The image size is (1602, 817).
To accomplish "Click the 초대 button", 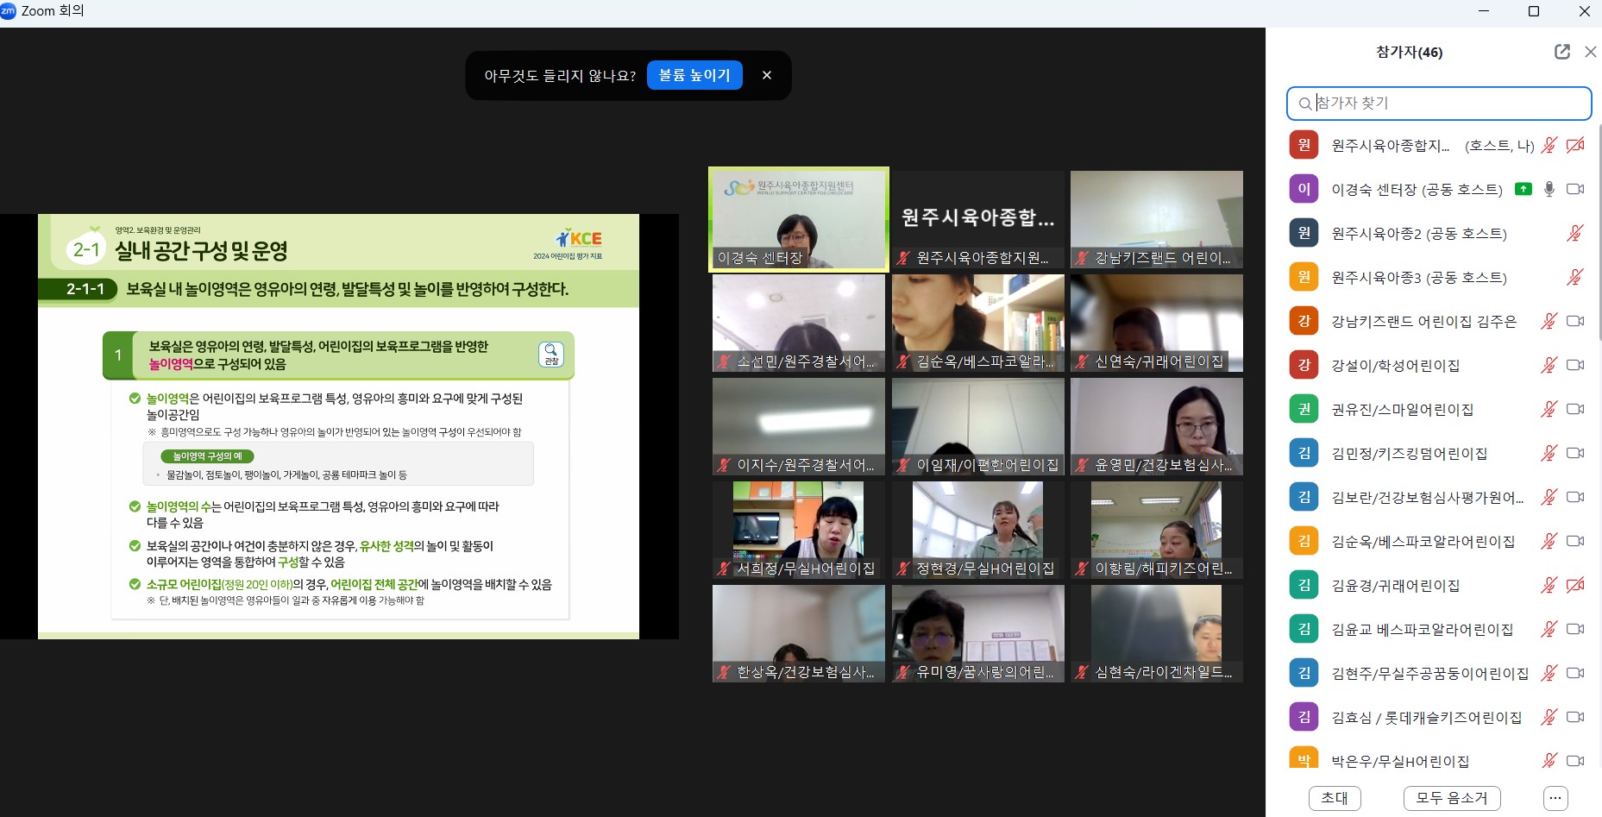I will [x=1335, y=798].
